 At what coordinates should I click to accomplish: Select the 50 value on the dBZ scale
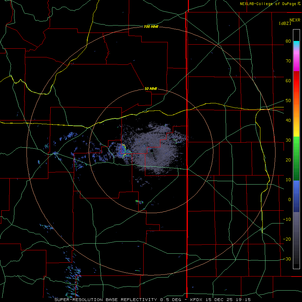288,101
